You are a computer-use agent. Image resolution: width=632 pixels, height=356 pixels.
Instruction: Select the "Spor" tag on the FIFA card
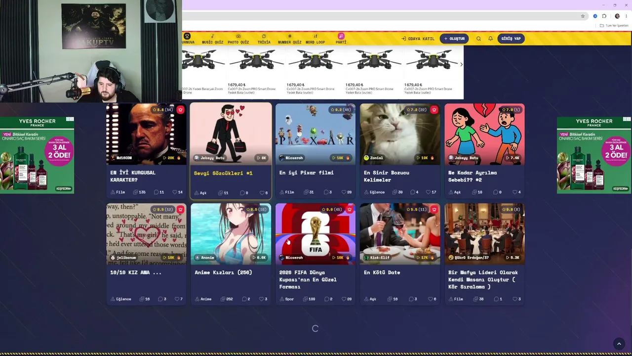coord(286,299)
